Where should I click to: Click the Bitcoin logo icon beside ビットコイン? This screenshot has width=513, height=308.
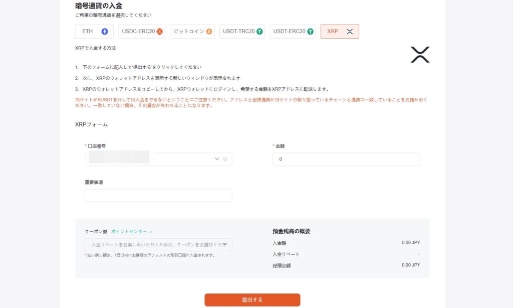[208, 31]
